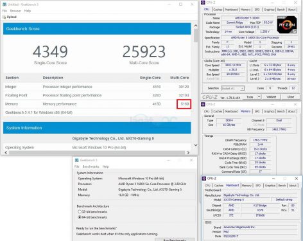Switch to Bench tab in CPU-Z Memory window
Screen dimensions: 303x241
(281, 111)
